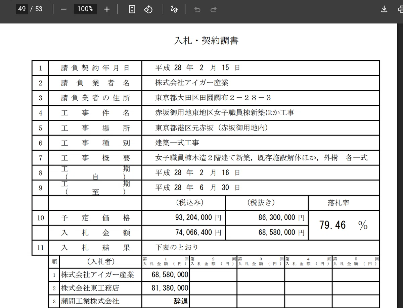The width and height of the screenshot is (403, 308).
Task: Select contractor name 株式会社アイガー産業 in row 2
Action: click(192, 83)
